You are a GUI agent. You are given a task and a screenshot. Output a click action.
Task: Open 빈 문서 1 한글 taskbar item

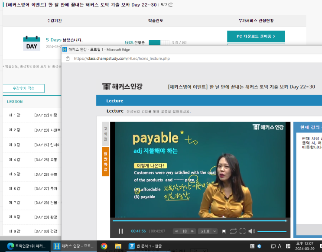(145, 246)
